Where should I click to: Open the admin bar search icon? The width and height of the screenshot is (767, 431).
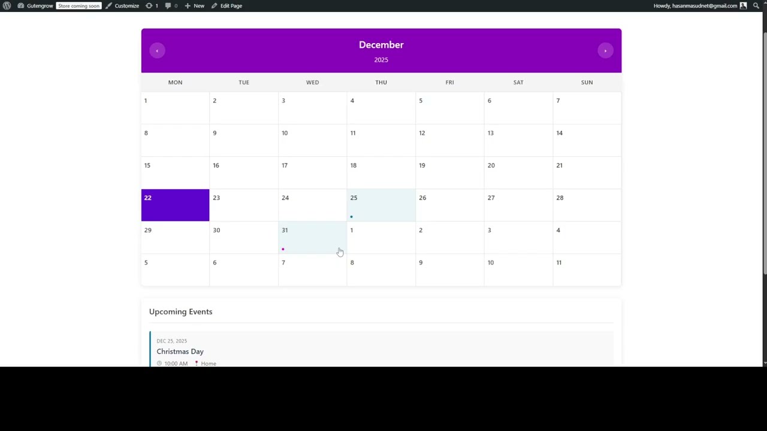click(x=756, y=5)
